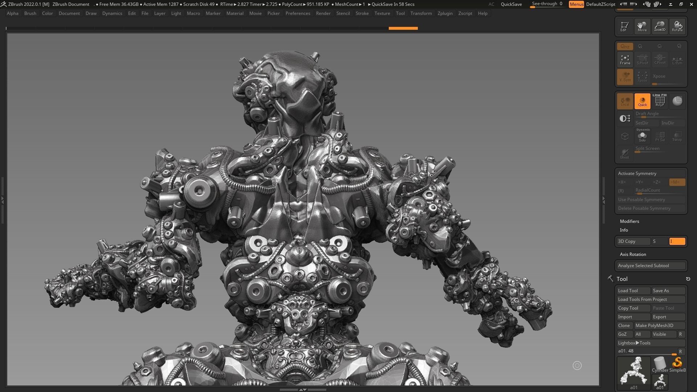Expand the Modifiers section
Viewport: 697px width, 392px height.
click(x=629, y=221)
